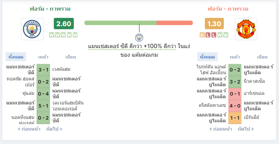The height and width of the screenshot is (144, 279).
Task: Click the green-red form comparison bar
Action: coord(139,23)
